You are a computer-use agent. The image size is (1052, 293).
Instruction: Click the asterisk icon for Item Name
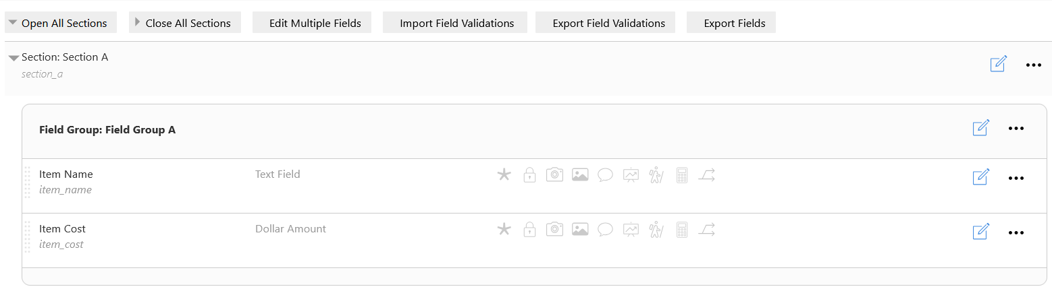[x=504, y=175]
